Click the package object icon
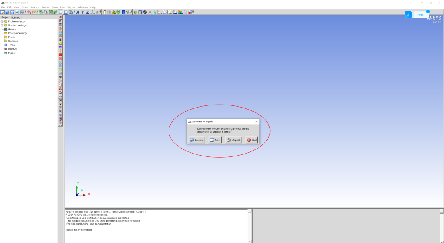Screen dimensions: 444x243 (60, 77)
